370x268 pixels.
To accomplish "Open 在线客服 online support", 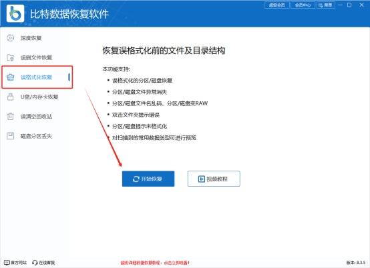I will click(x=43, y=263).
